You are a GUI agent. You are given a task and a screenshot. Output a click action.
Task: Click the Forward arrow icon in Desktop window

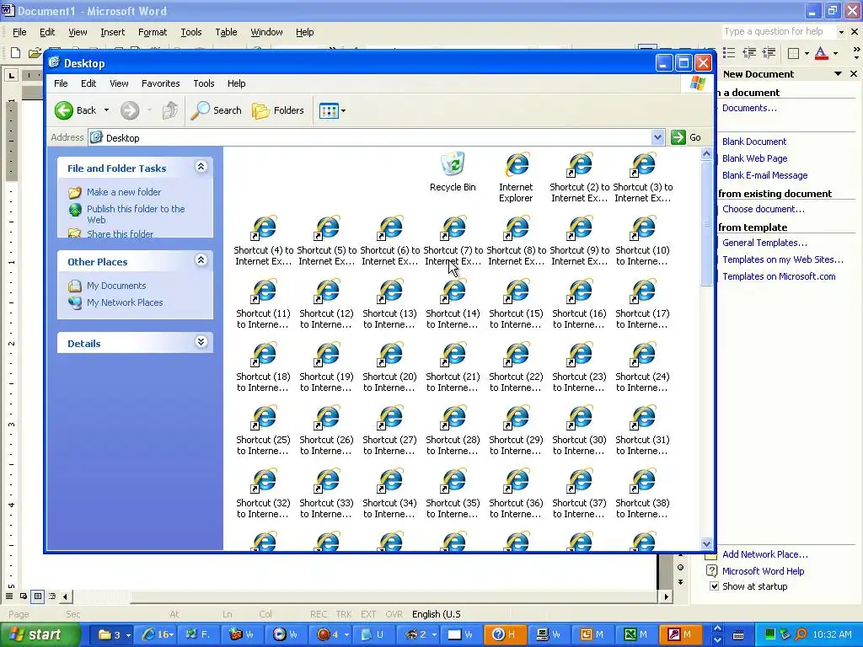(130, 110)
